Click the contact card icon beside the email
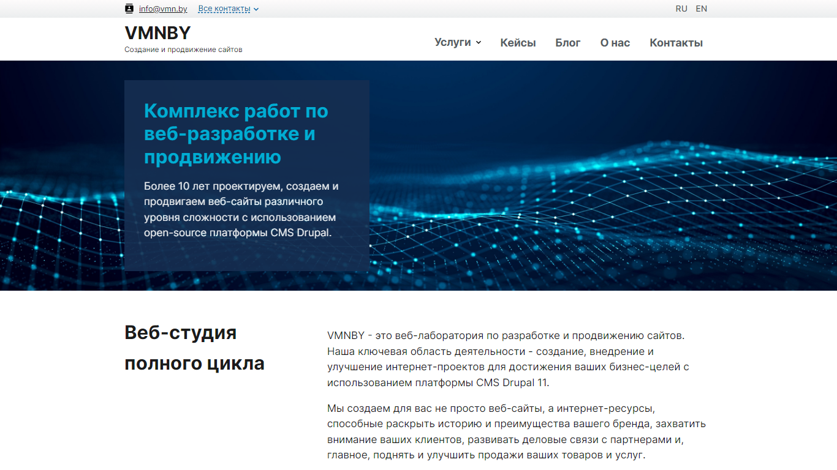The height and width of the screenshot is (470, 837). pos(129,9)
